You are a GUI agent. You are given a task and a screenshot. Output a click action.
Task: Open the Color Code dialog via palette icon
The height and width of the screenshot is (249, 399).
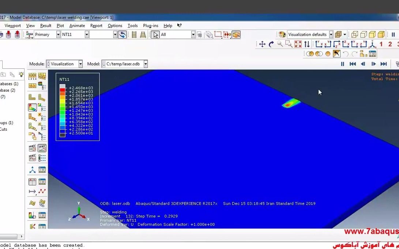click(x=282, y=34)
